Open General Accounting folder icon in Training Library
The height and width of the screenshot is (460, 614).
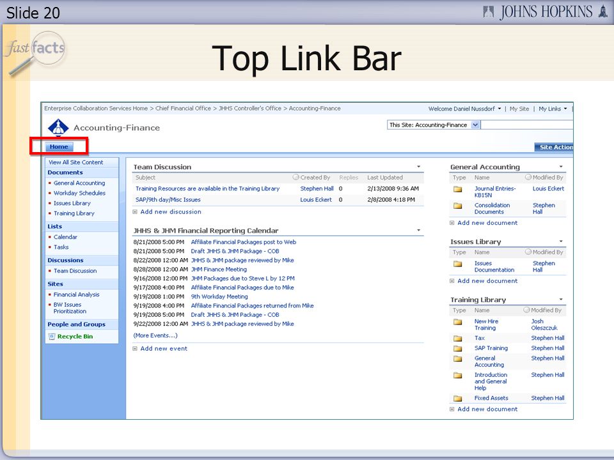tap(458, 358)
